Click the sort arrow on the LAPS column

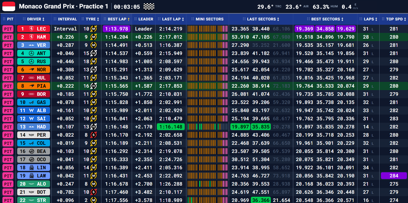click(376, 19)
